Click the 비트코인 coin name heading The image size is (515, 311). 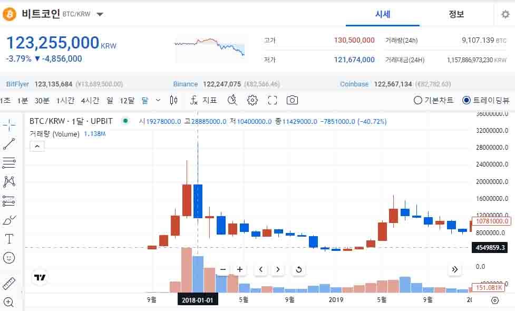(x=41, y=14)
